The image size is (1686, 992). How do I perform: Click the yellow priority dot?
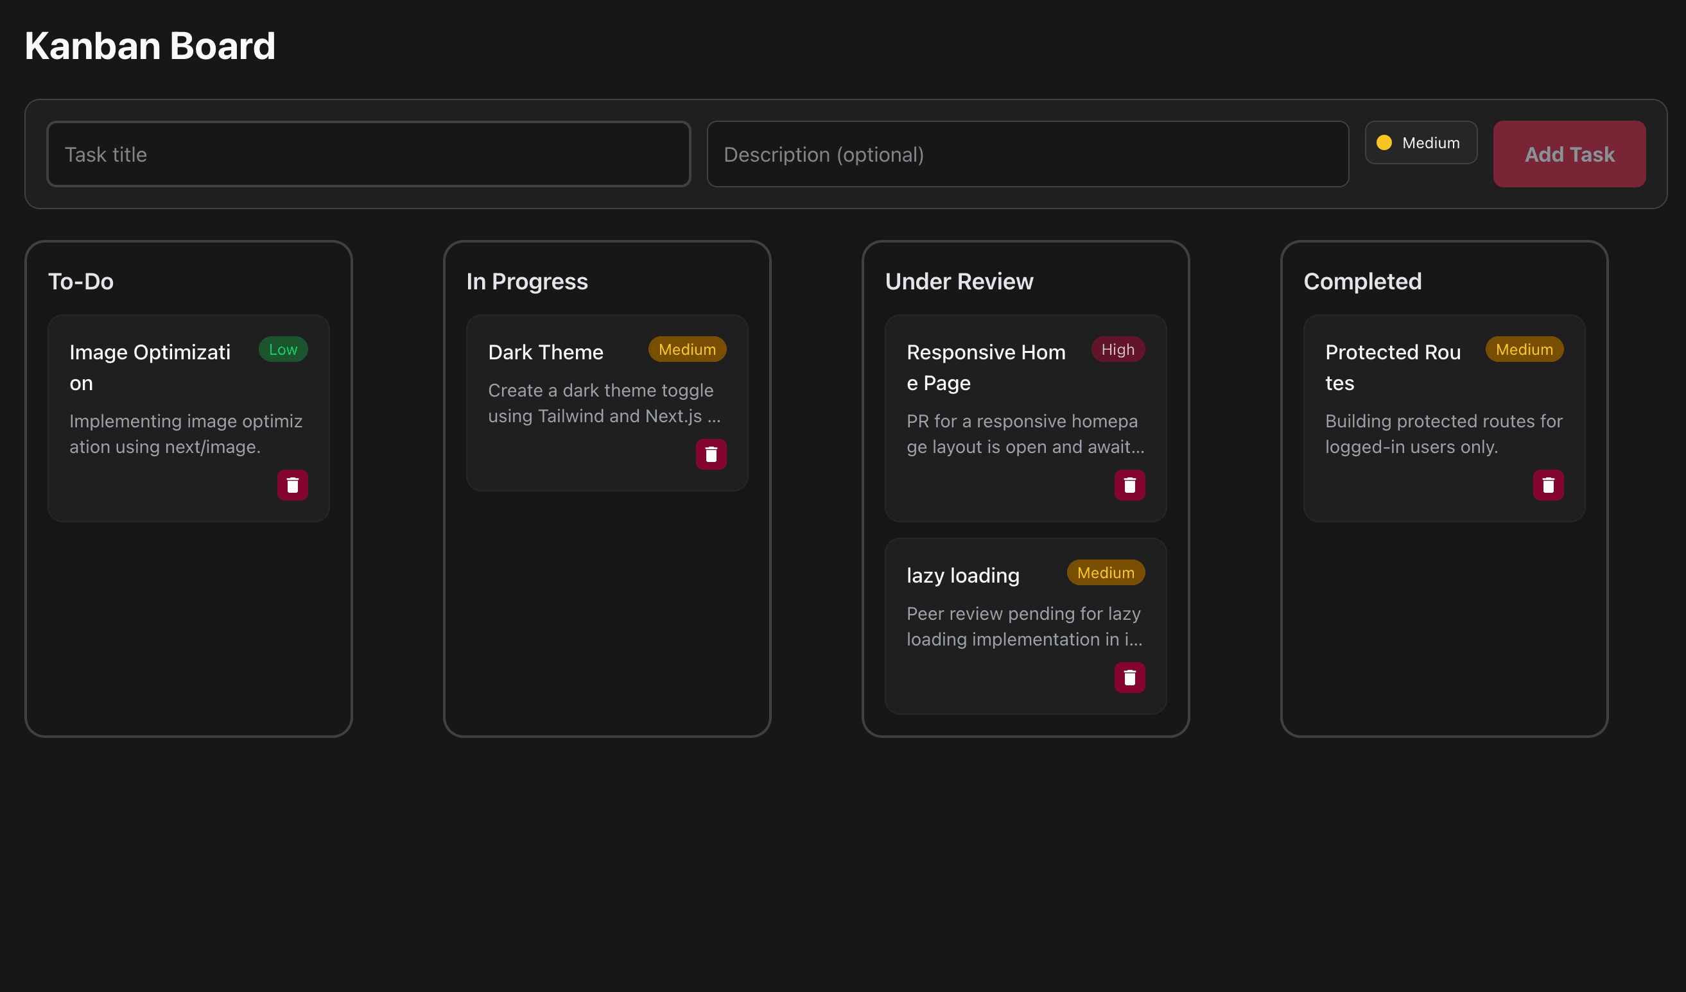click(1384, 142)
